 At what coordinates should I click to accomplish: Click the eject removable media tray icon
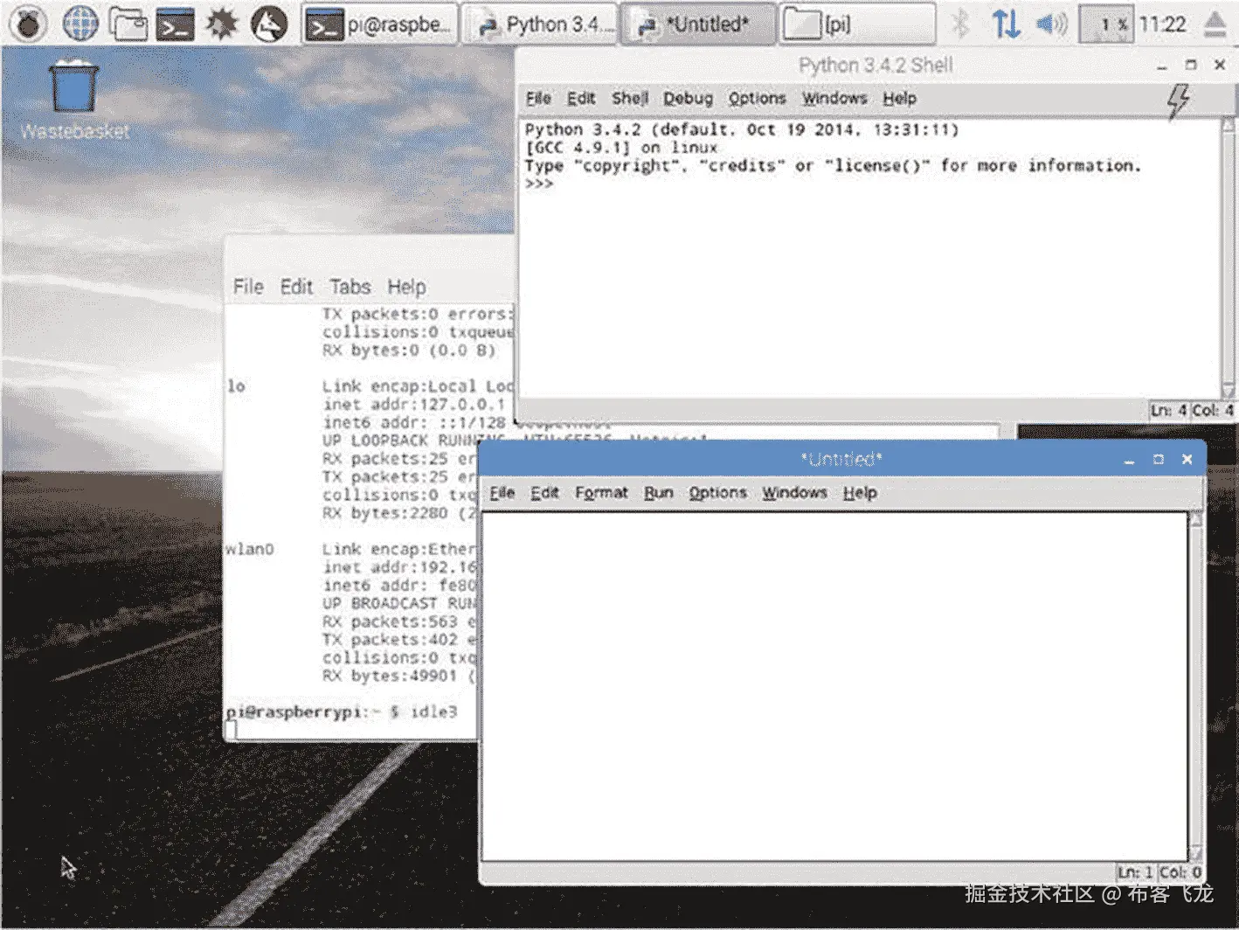pos(1215,24)
